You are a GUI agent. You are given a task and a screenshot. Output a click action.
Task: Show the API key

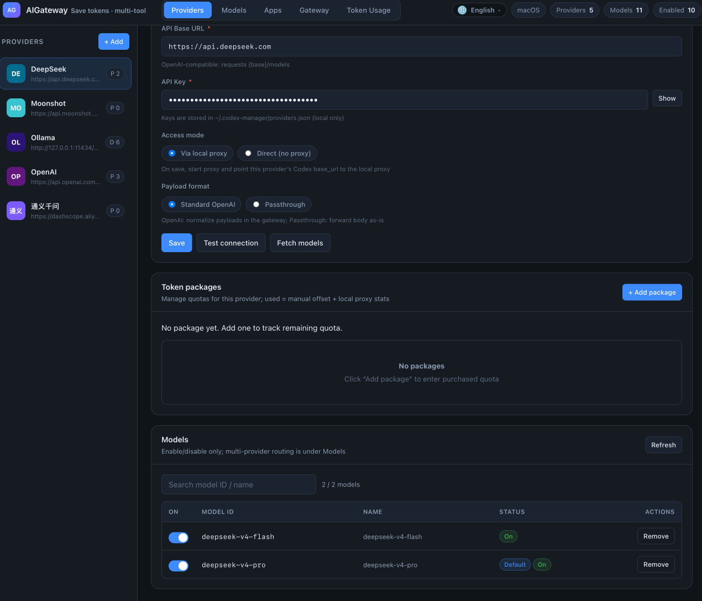667,98
